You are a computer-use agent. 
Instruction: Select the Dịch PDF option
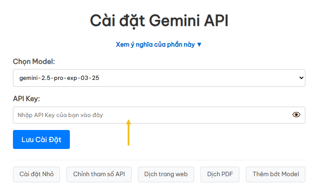pos(220,174)
